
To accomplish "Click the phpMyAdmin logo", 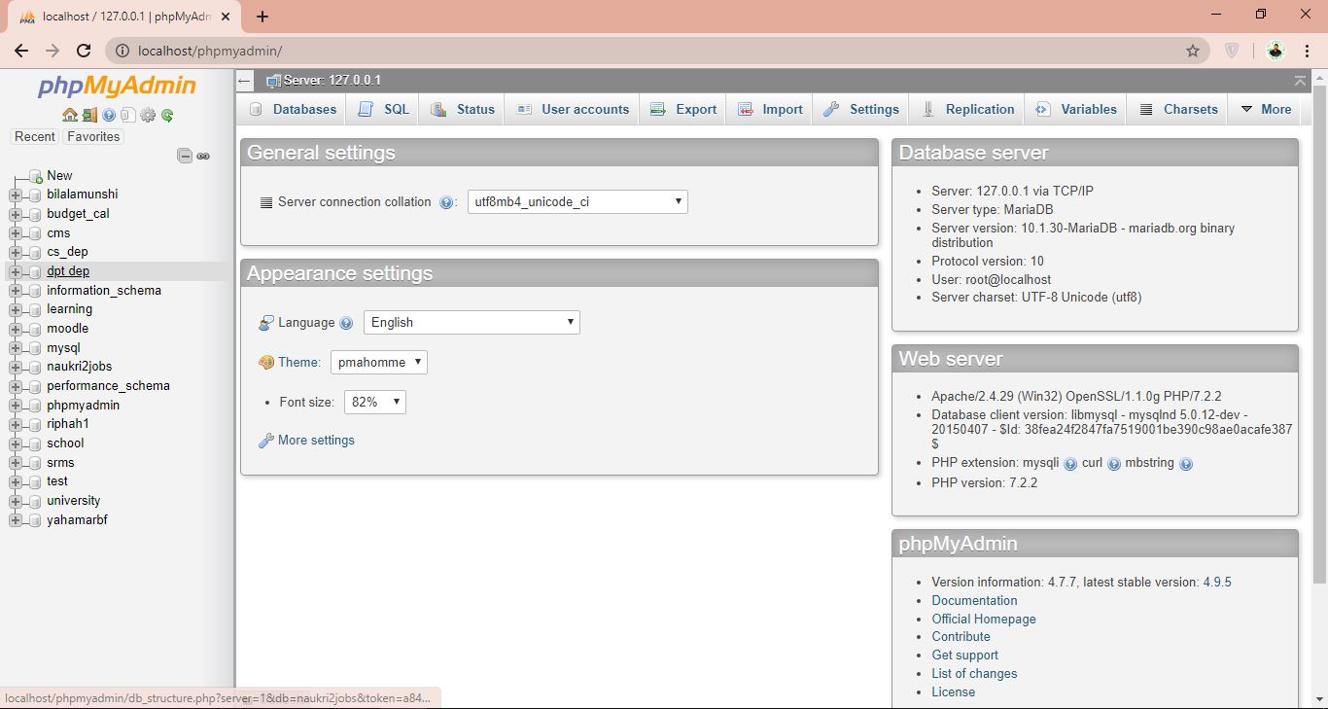I will tap(117, 87).
